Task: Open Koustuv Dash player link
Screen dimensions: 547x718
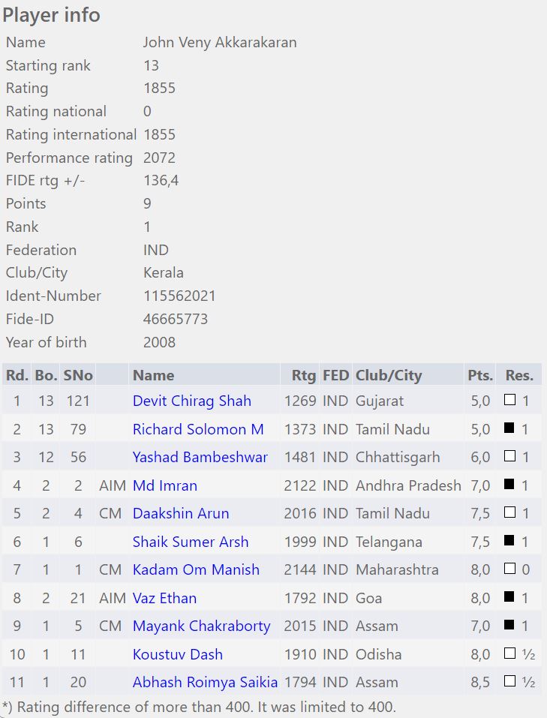Action: pyautogui.click(x=178, y=654)
